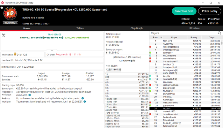Sort players by Chips column
This screenshot has height=128, width=223.
pos(212,37)
